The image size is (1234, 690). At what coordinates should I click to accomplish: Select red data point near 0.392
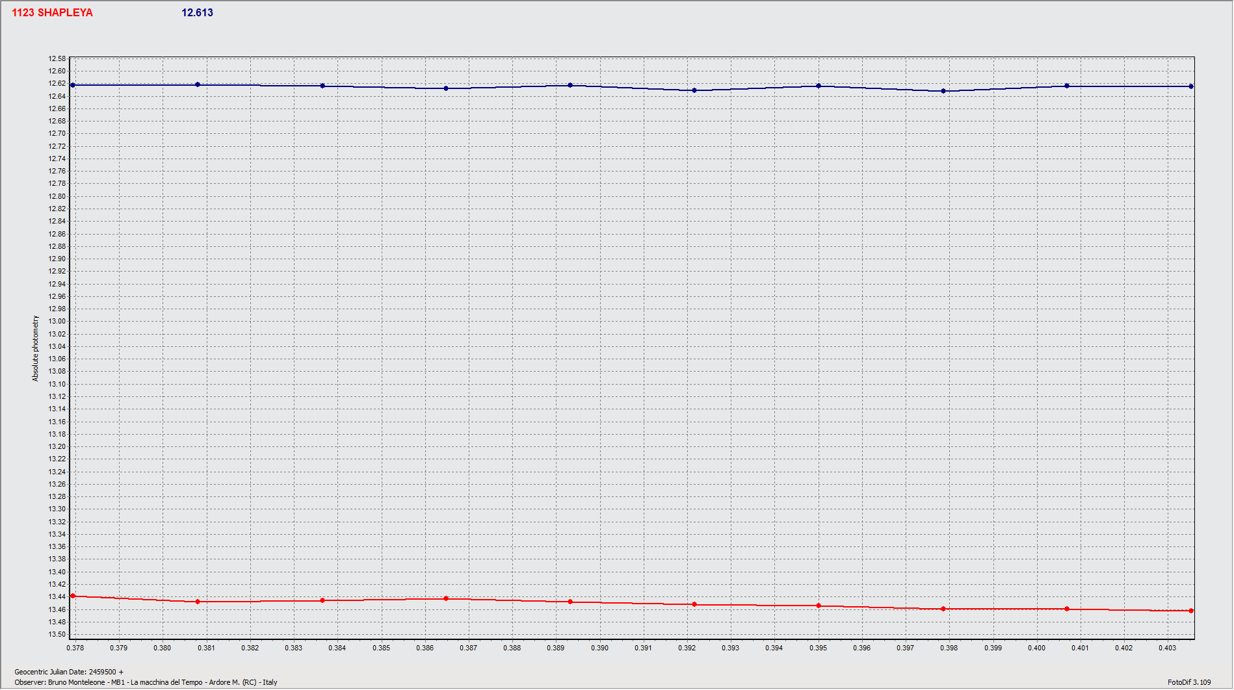coord(694,604)
